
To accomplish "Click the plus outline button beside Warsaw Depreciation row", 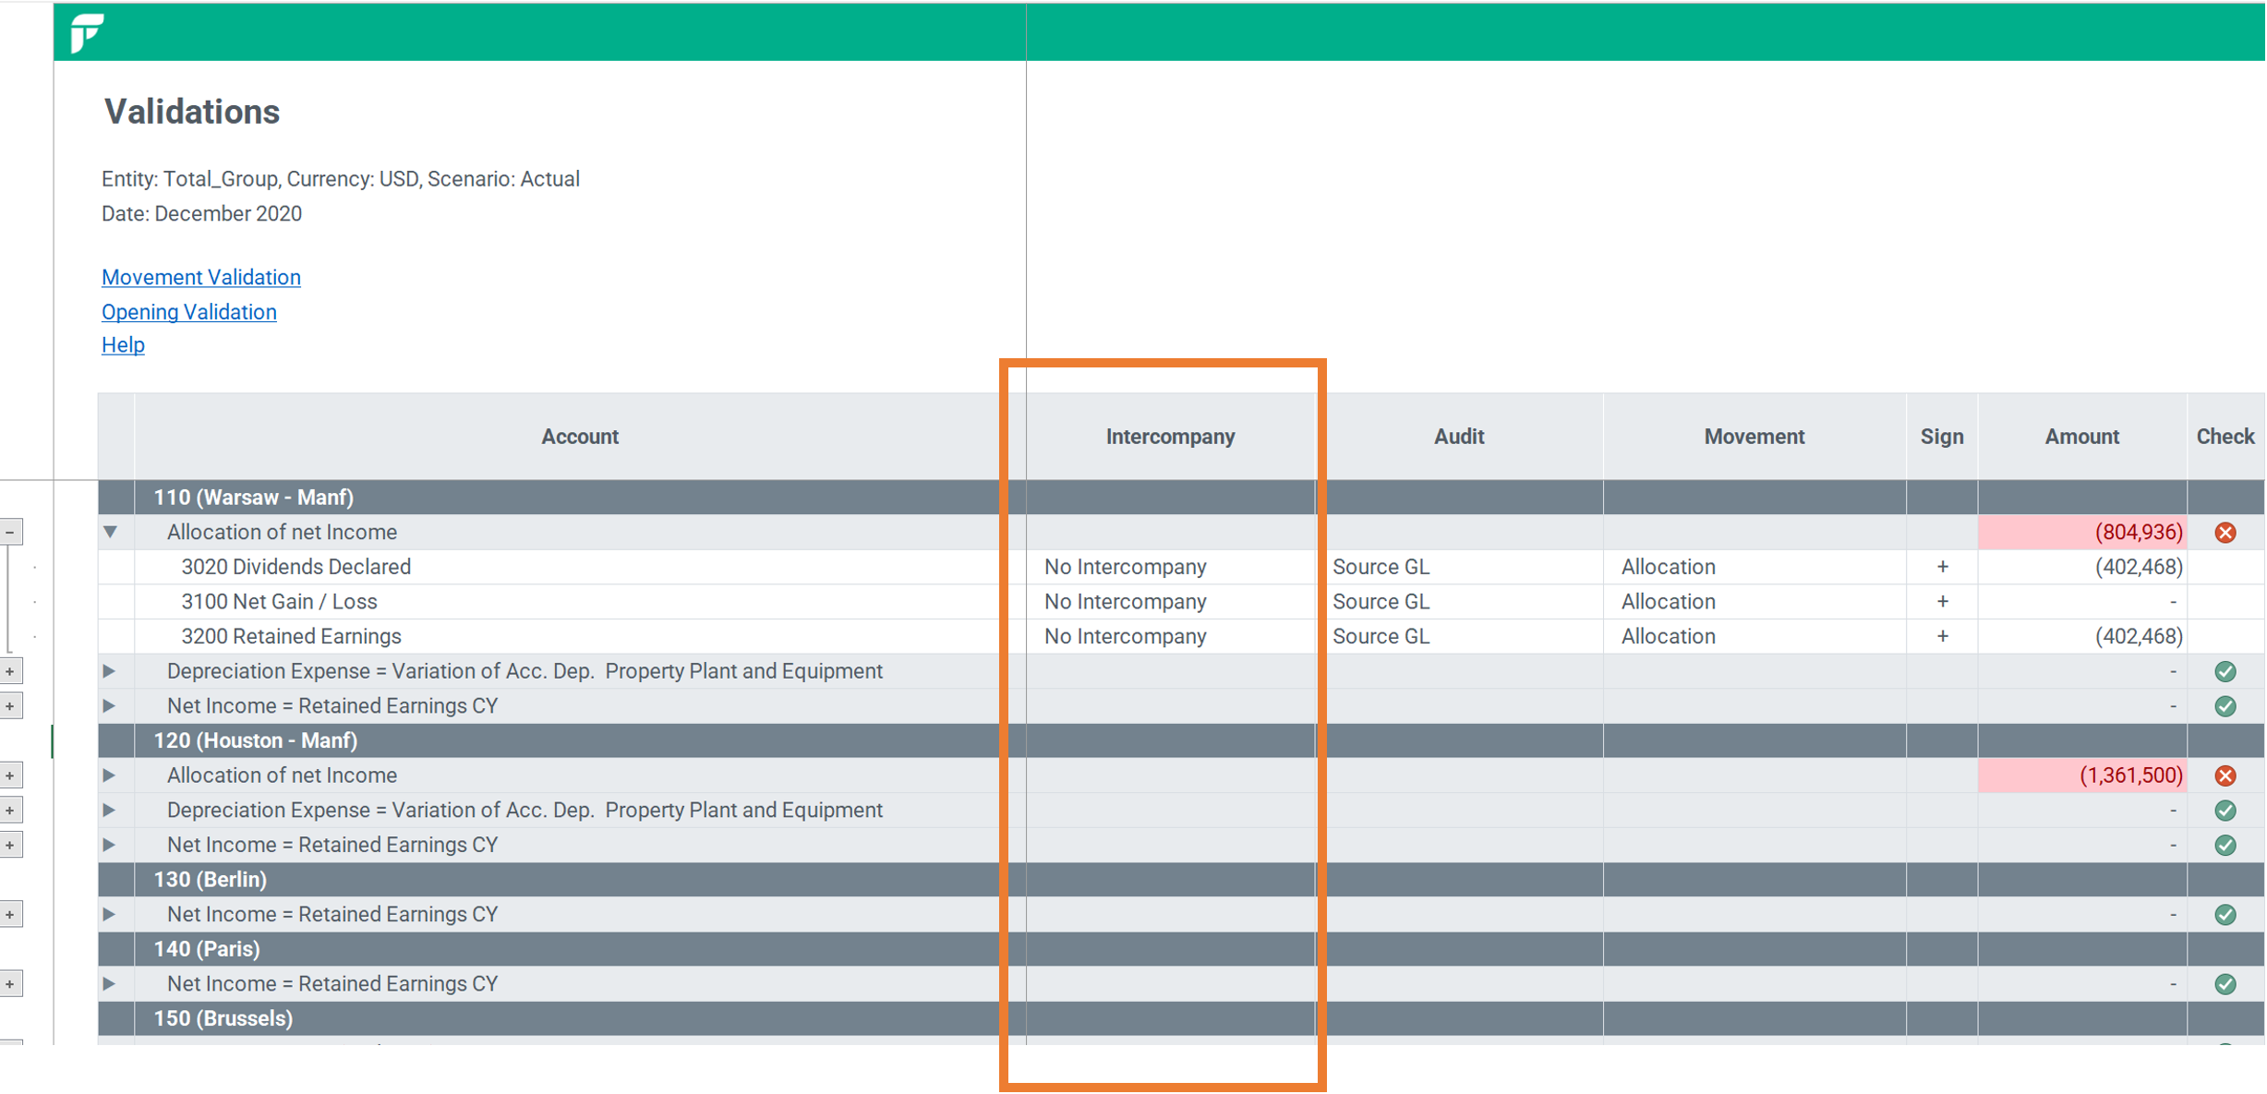I will [10, 671].
